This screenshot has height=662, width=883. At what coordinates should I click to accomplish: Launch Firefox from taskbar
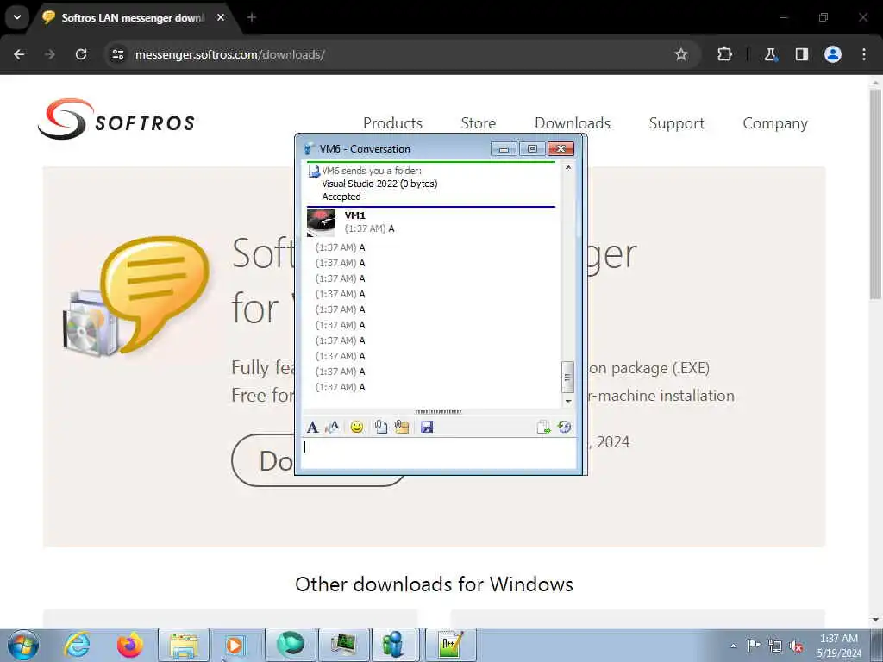[x=130, y=645]
